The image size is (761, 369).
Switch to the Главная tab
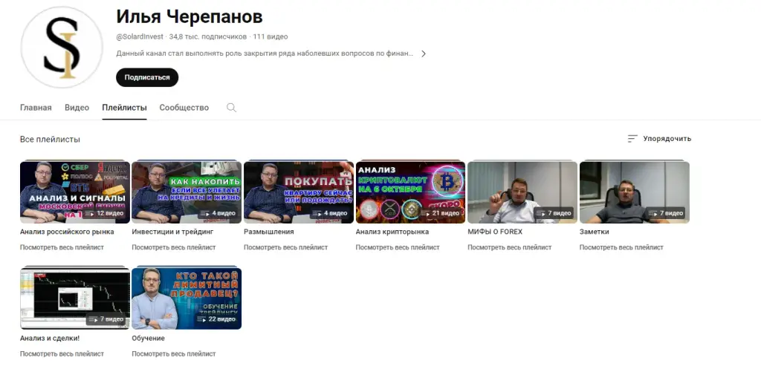pos(36,108)
